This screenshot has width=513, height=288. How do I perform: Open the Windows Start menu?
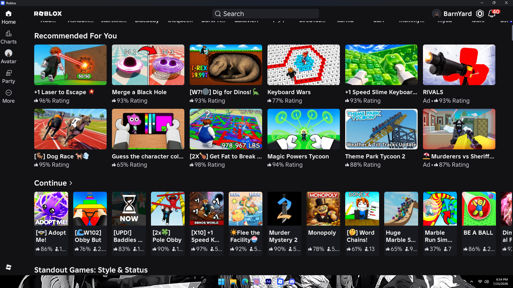(221, 282)
